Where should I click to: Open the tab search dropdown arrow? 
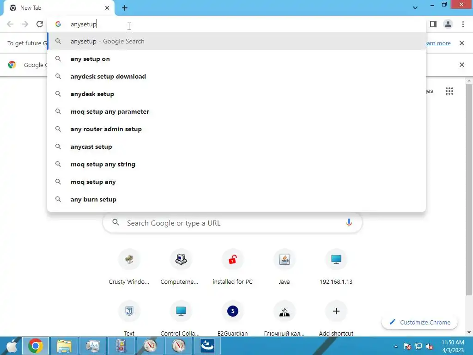coord(415,8)
